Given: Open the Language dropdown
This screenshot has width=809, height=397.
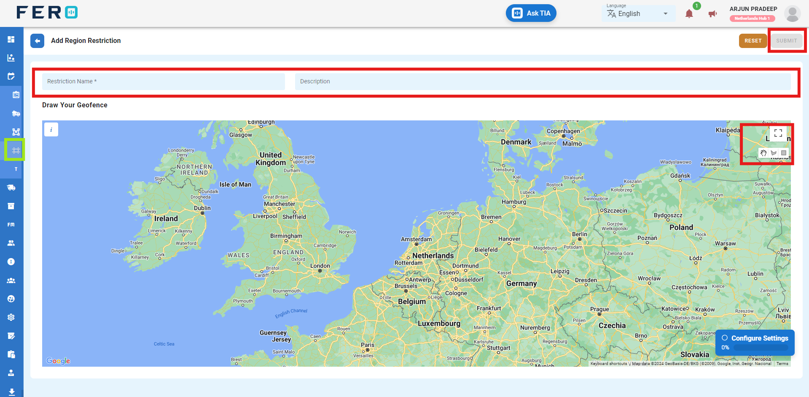Looking at the screenshot, I should [638, 13].
